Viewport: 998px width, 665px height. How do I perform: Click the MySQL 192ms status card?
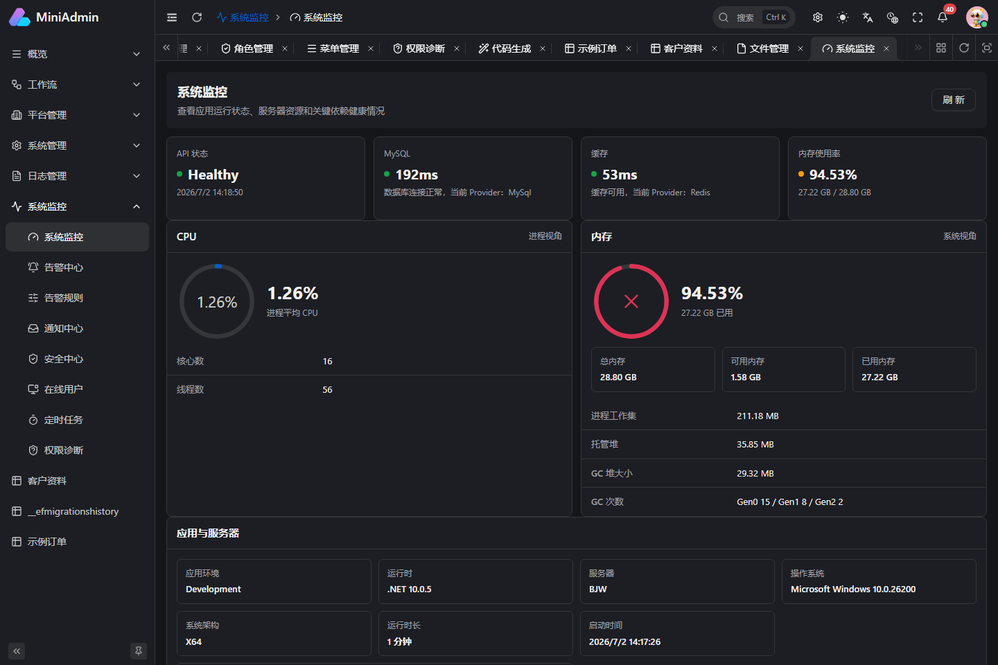(473, 178)
